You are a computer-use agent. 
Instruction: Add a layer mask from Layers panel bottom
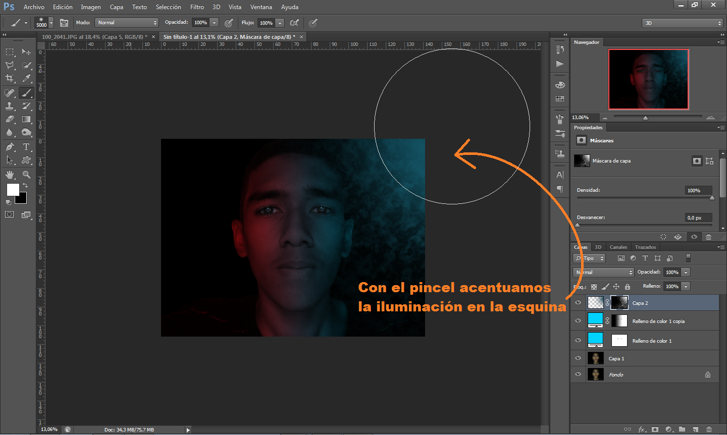coord(655,429)
